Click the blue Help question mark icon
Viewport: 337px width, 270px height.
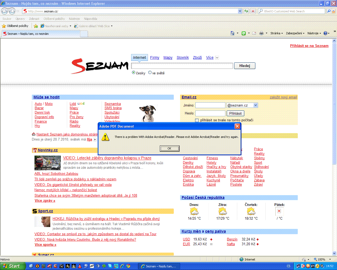(325, 33)
